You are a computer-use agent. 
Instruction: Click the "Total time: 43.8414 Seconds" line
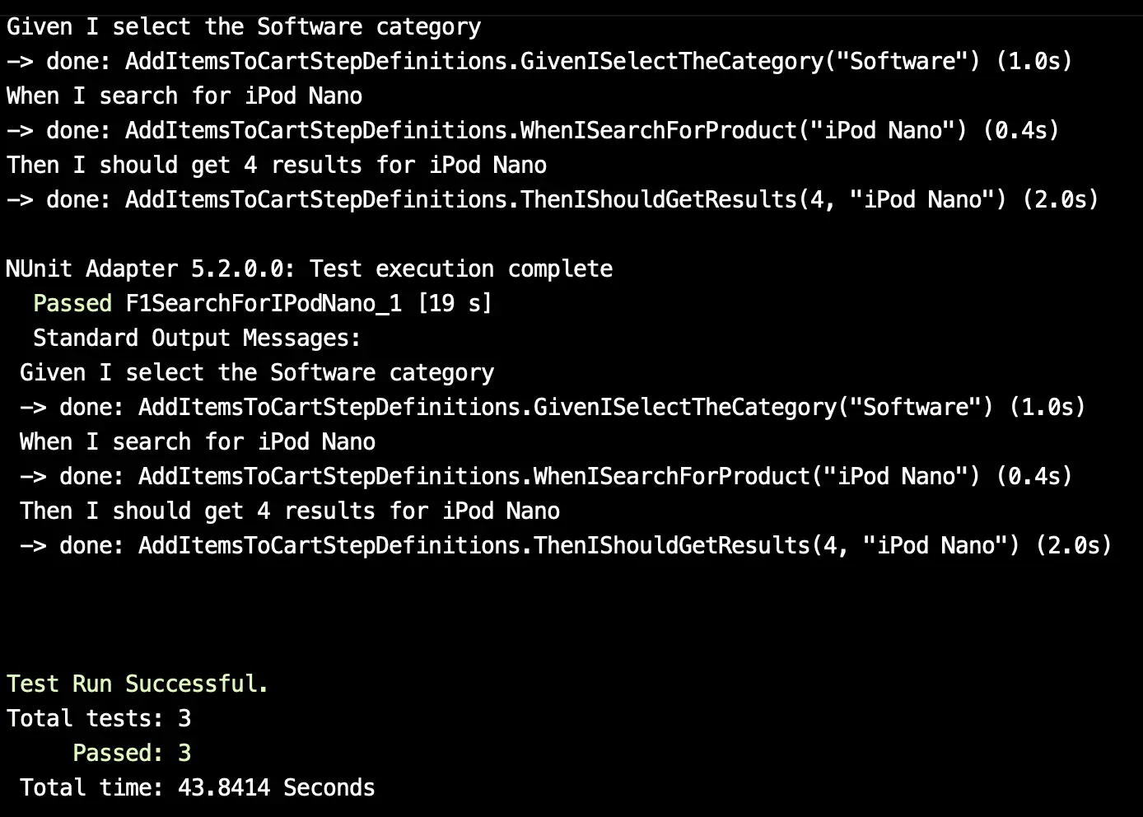coord(197,787)
